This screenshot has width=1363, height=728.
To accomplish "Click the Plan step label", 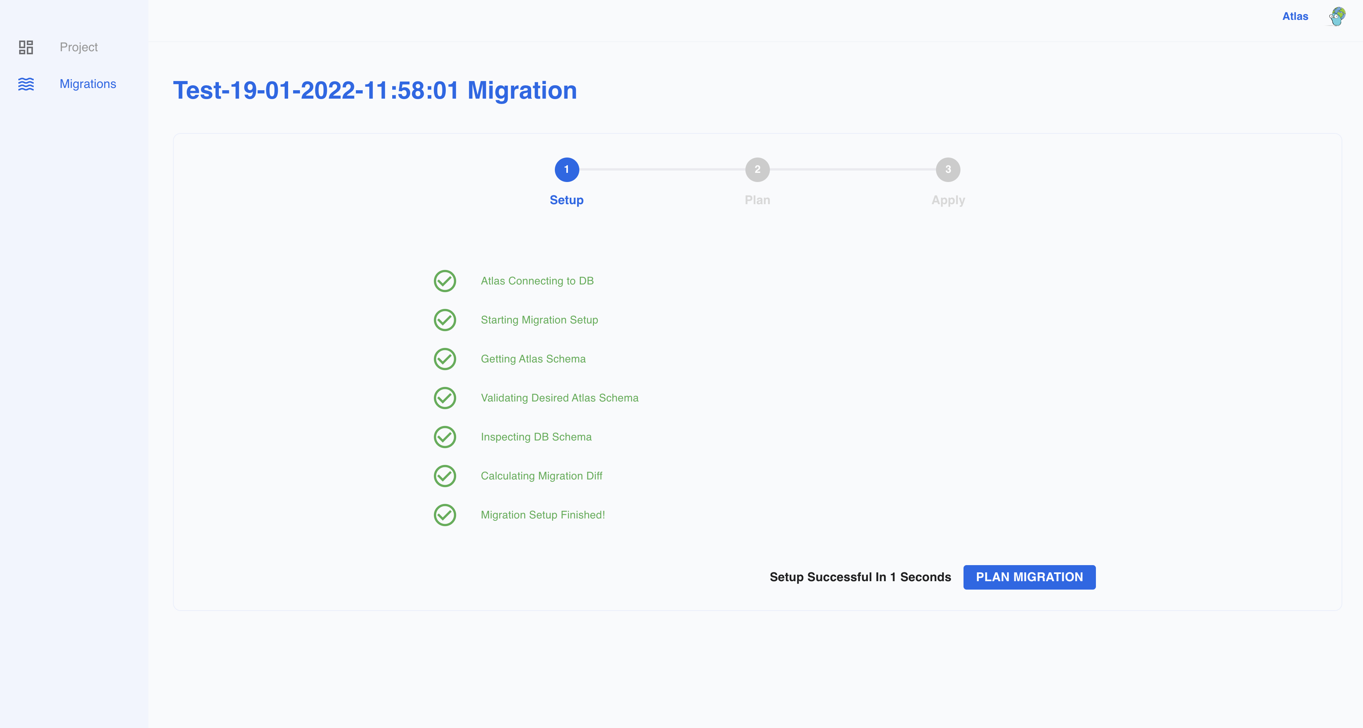I will coord(757,200).
